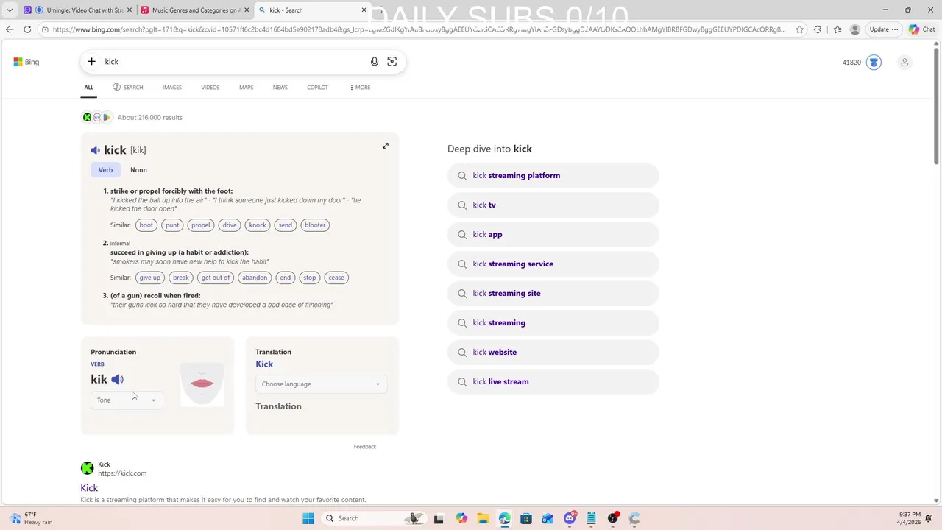942x530 pixels.
Task: Open suggestion kick website
Action: (x=553, y=353)
